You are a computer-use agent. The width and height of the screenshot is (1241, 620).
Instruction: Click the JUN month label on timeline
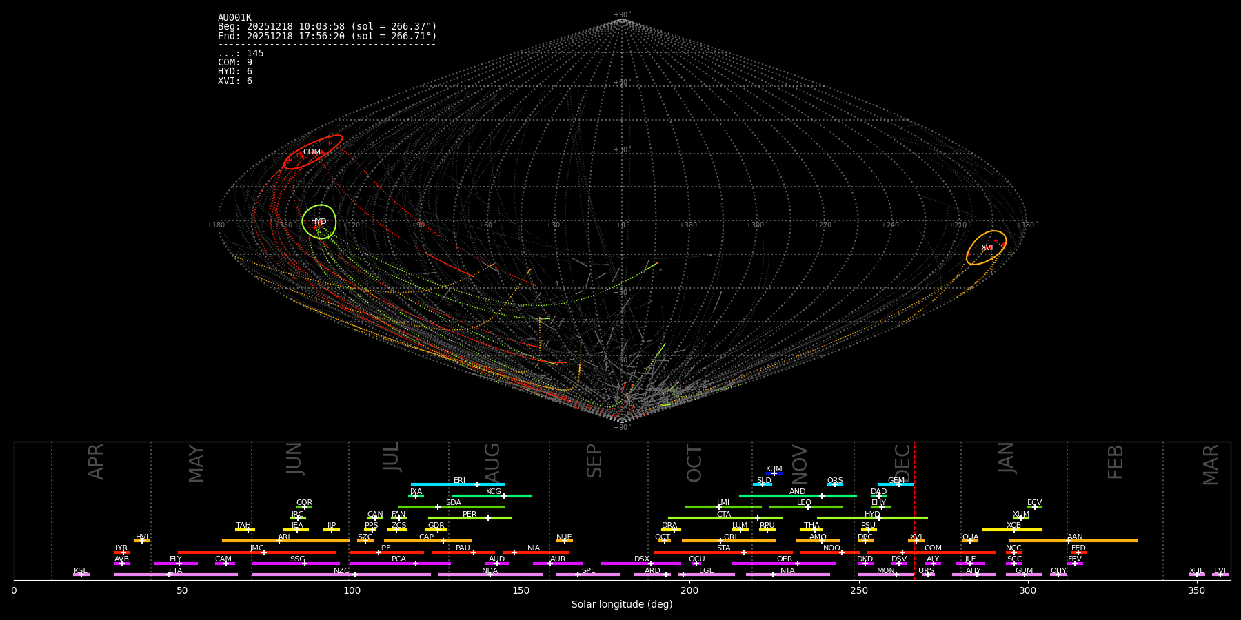(x=294, y=459)
